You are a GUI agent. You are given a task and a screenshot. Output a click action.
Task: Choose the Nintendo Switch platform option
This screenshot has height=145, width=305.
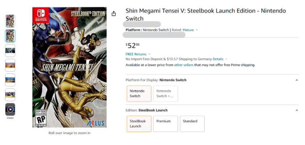pos(139,94)
